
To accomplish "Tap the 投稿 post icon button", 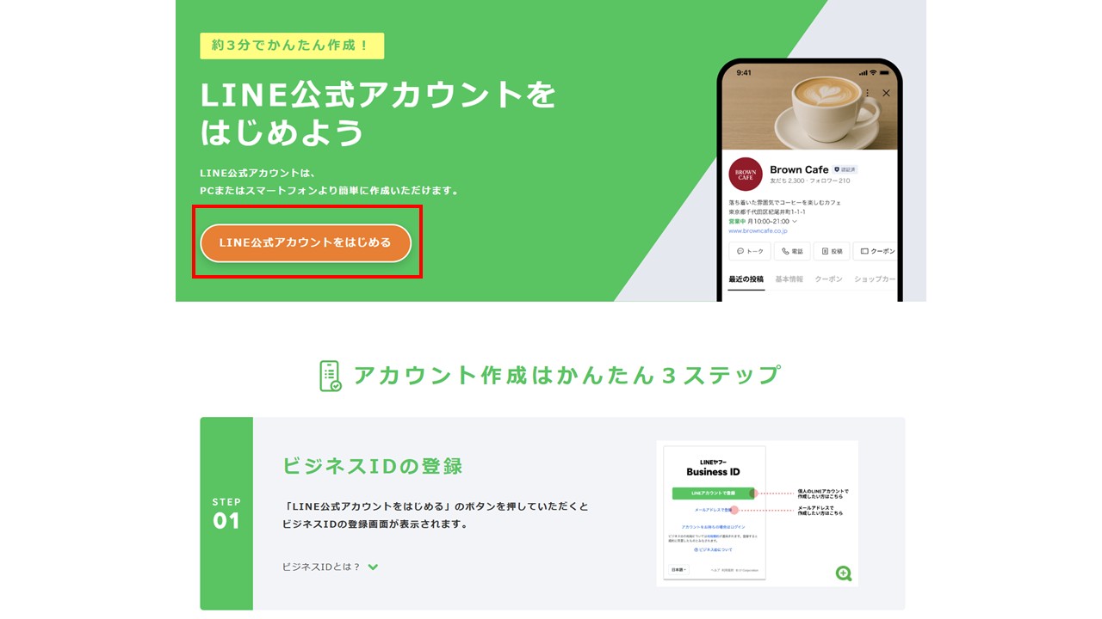I will 832,251.
